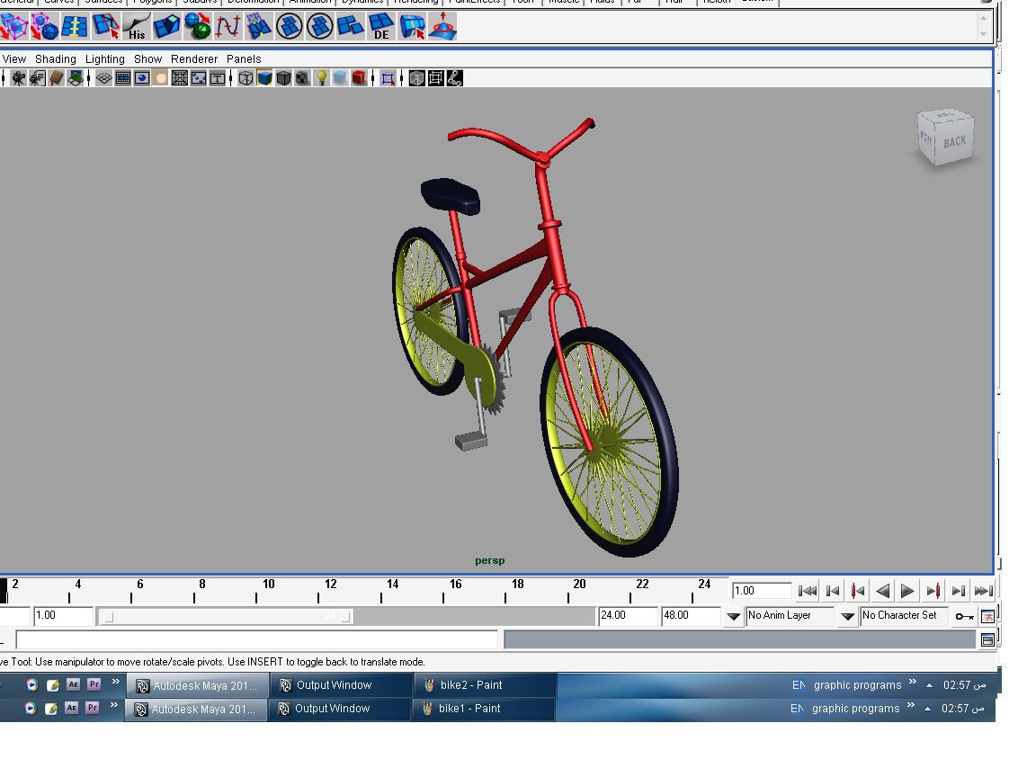Click the X-Ray Active Components icon
Viewport: 1036px width, 777px height.
click(x=436, y=78)
